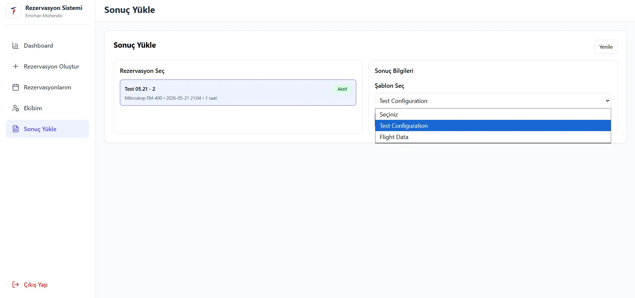Choose Test Configuration from the list

(493, 126)
